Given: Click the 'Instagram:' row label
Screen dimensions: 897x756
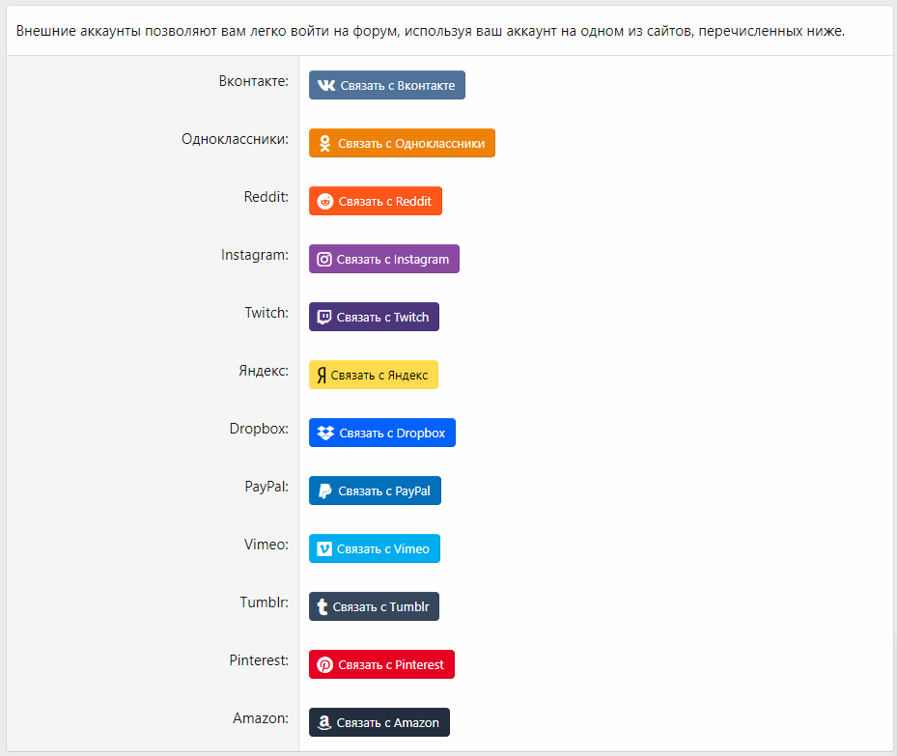Looking at the screenshot, I should point(255,255).
